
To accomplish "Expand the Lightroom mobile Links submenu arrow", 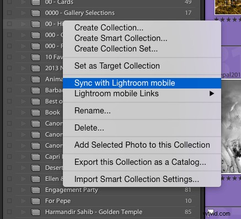I will tap(212, 93).
